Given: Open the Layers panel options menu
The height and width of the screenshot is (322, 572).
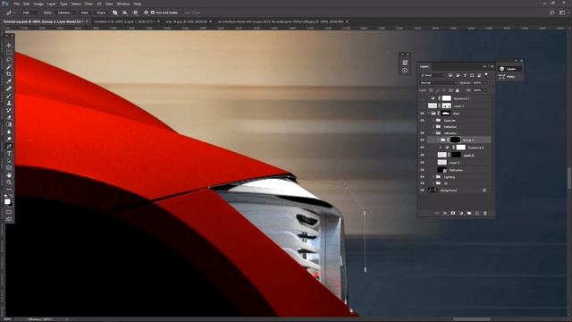Looking at the screenshot, I should 492,66.
